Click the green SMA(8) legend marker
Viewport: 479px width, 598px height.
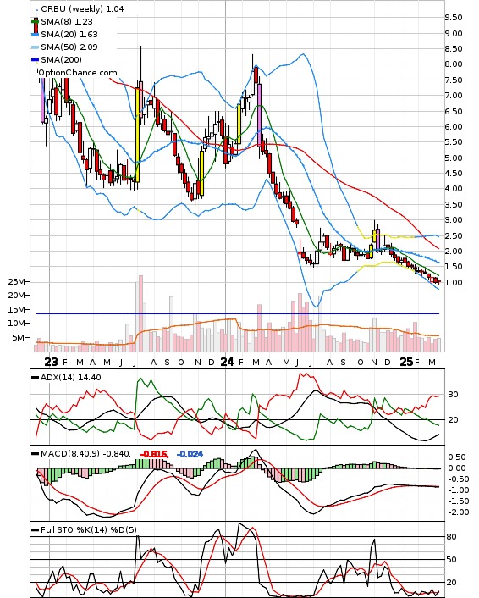tap(36, 21)
